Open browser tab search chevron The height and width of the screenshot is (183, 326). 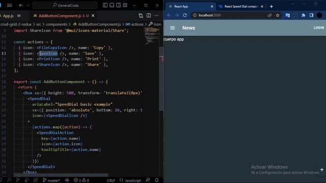[293, 4]
